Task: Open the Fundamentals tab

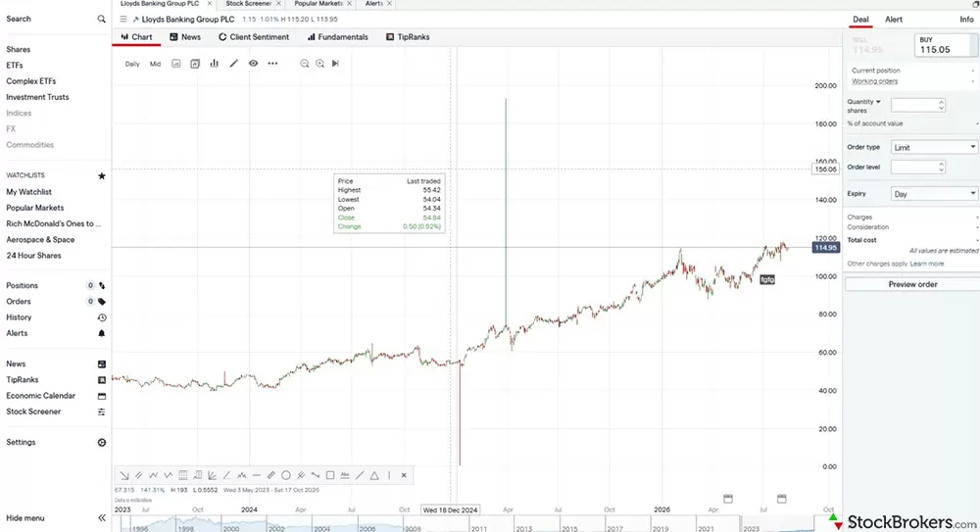Action: tap(337, 37)
